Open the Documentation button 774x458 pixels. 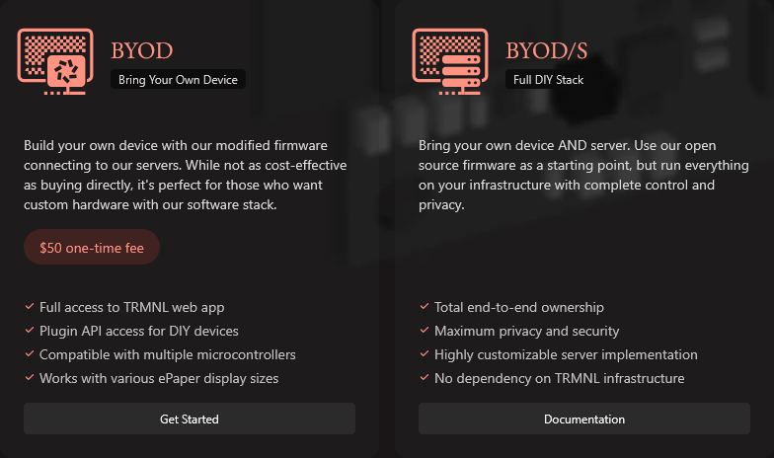[x=584, y=419]
